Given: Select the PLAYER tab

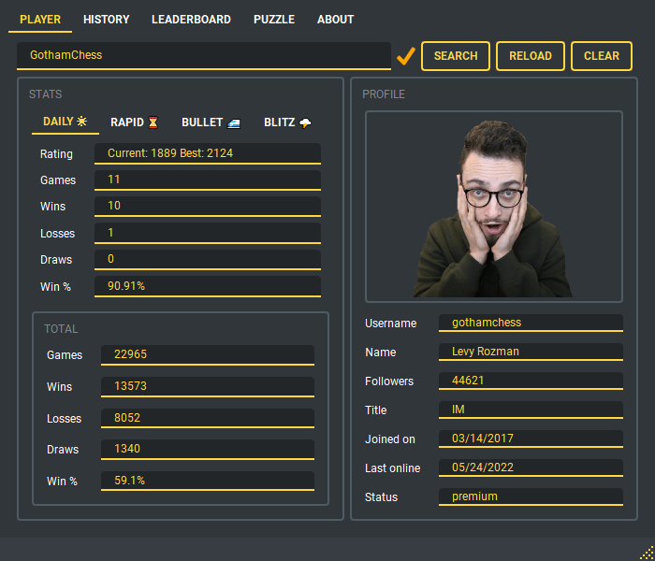Looking at the screenshot, I should tap(40, 20).
